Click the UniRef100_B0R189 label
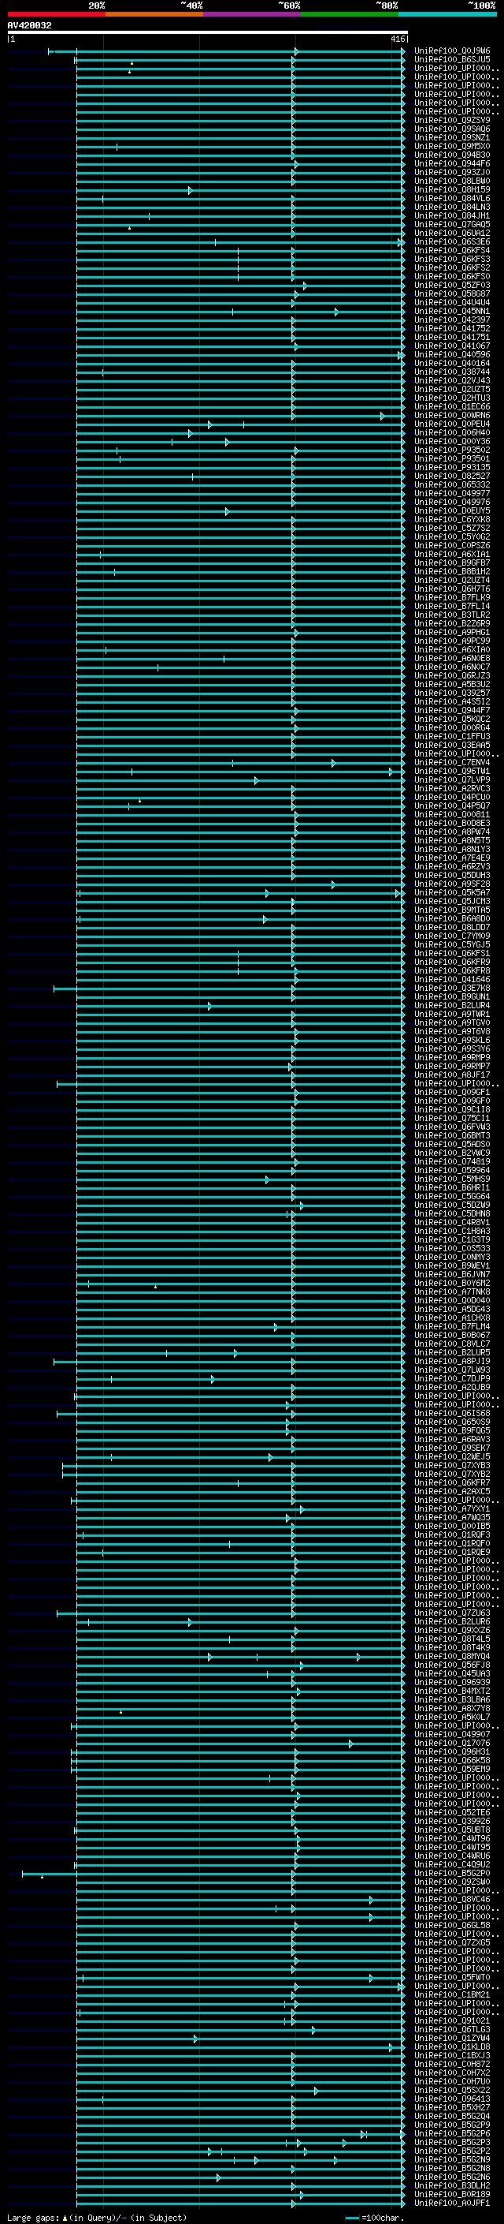504x2224 pixels. (x=451, y=2194)
